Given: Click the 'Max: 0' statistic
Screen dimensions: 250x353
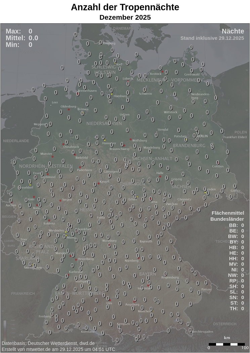Looking at the screenshot, I should (19, 32).
